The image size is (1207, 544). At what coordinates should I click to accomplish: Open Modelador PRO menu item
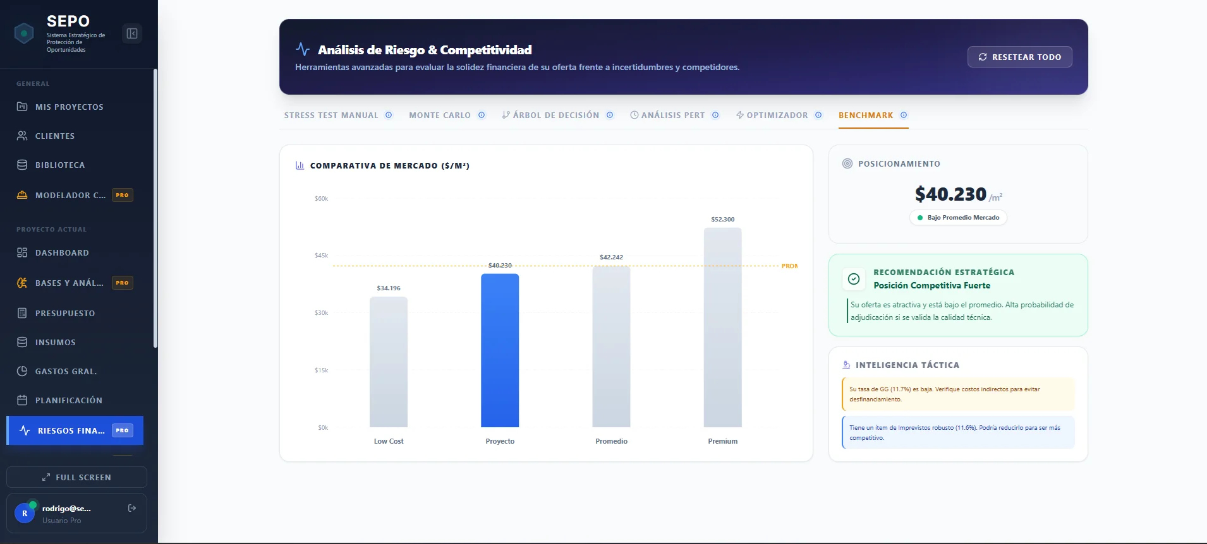click(x=70, y=196)
